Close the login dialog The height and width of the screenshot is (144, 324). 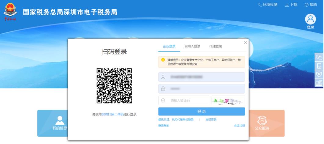coord(245,42)
